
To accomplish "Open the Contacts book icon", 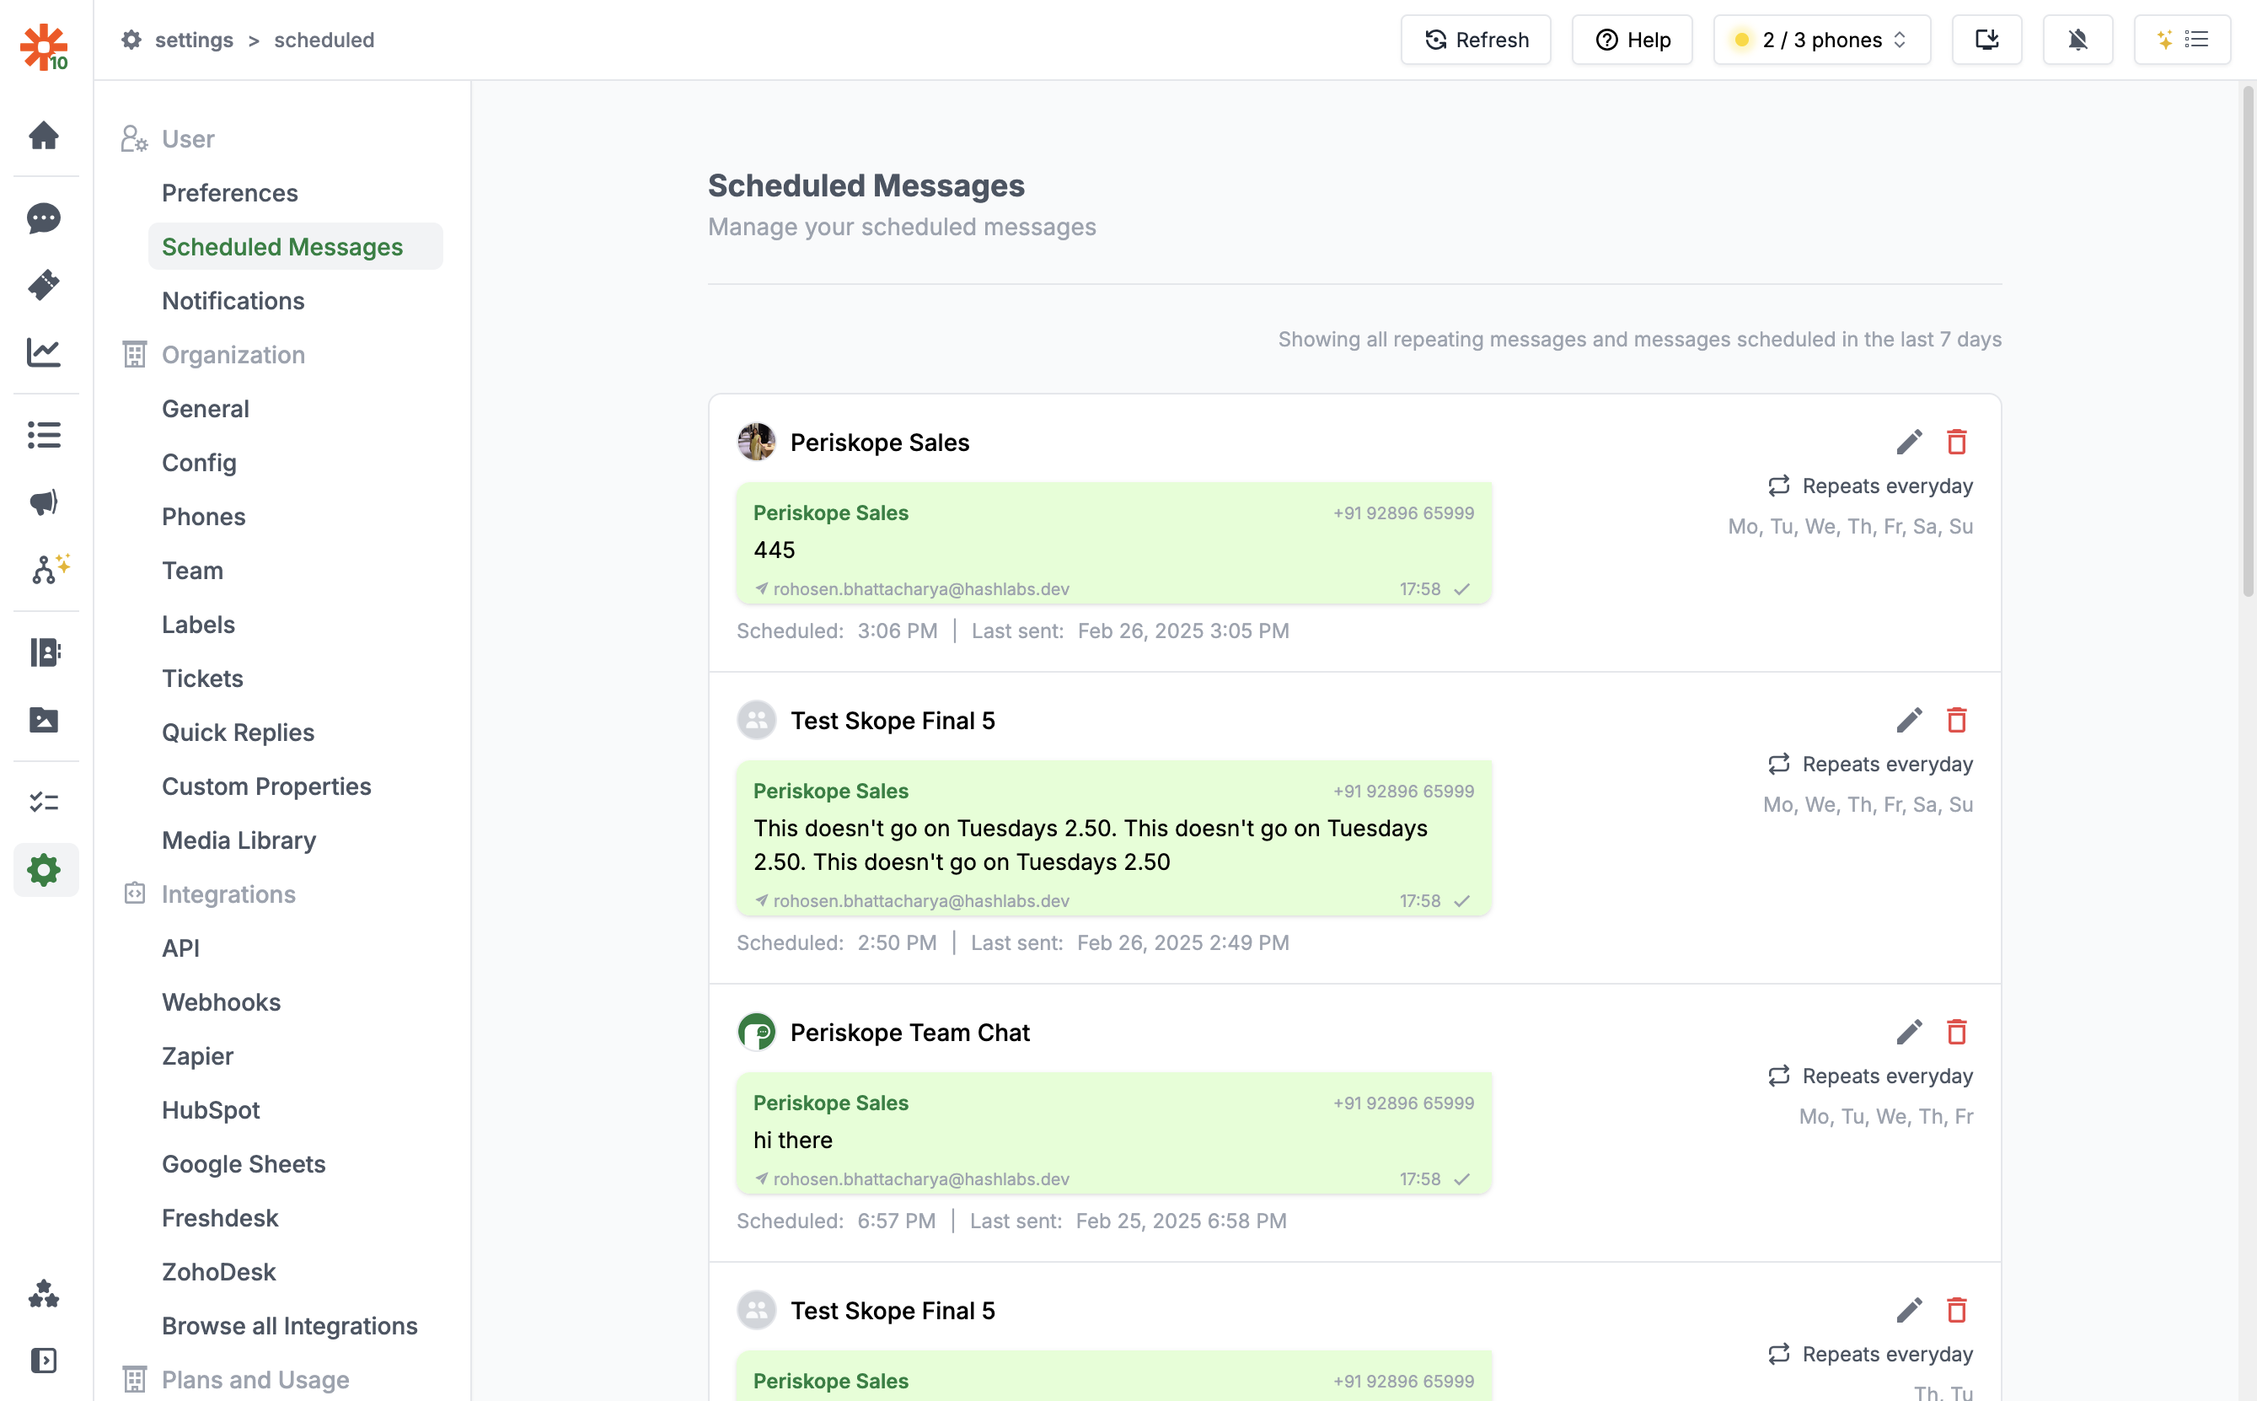I will pyautogui.click(x=44, y=652).
